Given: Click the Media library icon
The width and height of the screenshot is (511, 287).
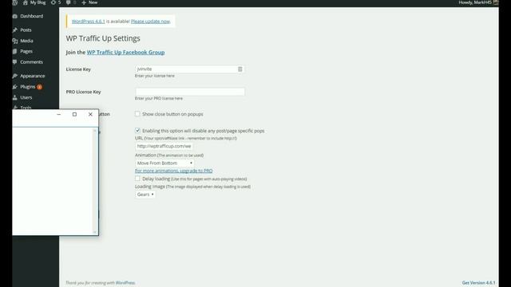Looking at the screenshot, I should tap(15, 41).
